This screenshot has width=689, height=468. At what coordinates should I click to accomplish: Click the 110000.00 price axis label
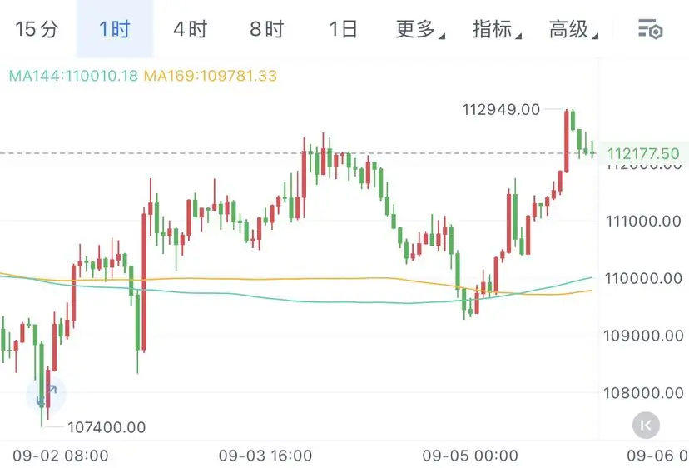coord(643,278)
